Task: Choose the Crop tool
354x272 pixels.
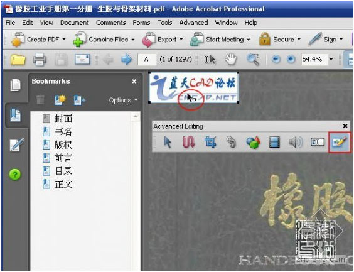Action: pyautogui.click(x=210, y=143)
